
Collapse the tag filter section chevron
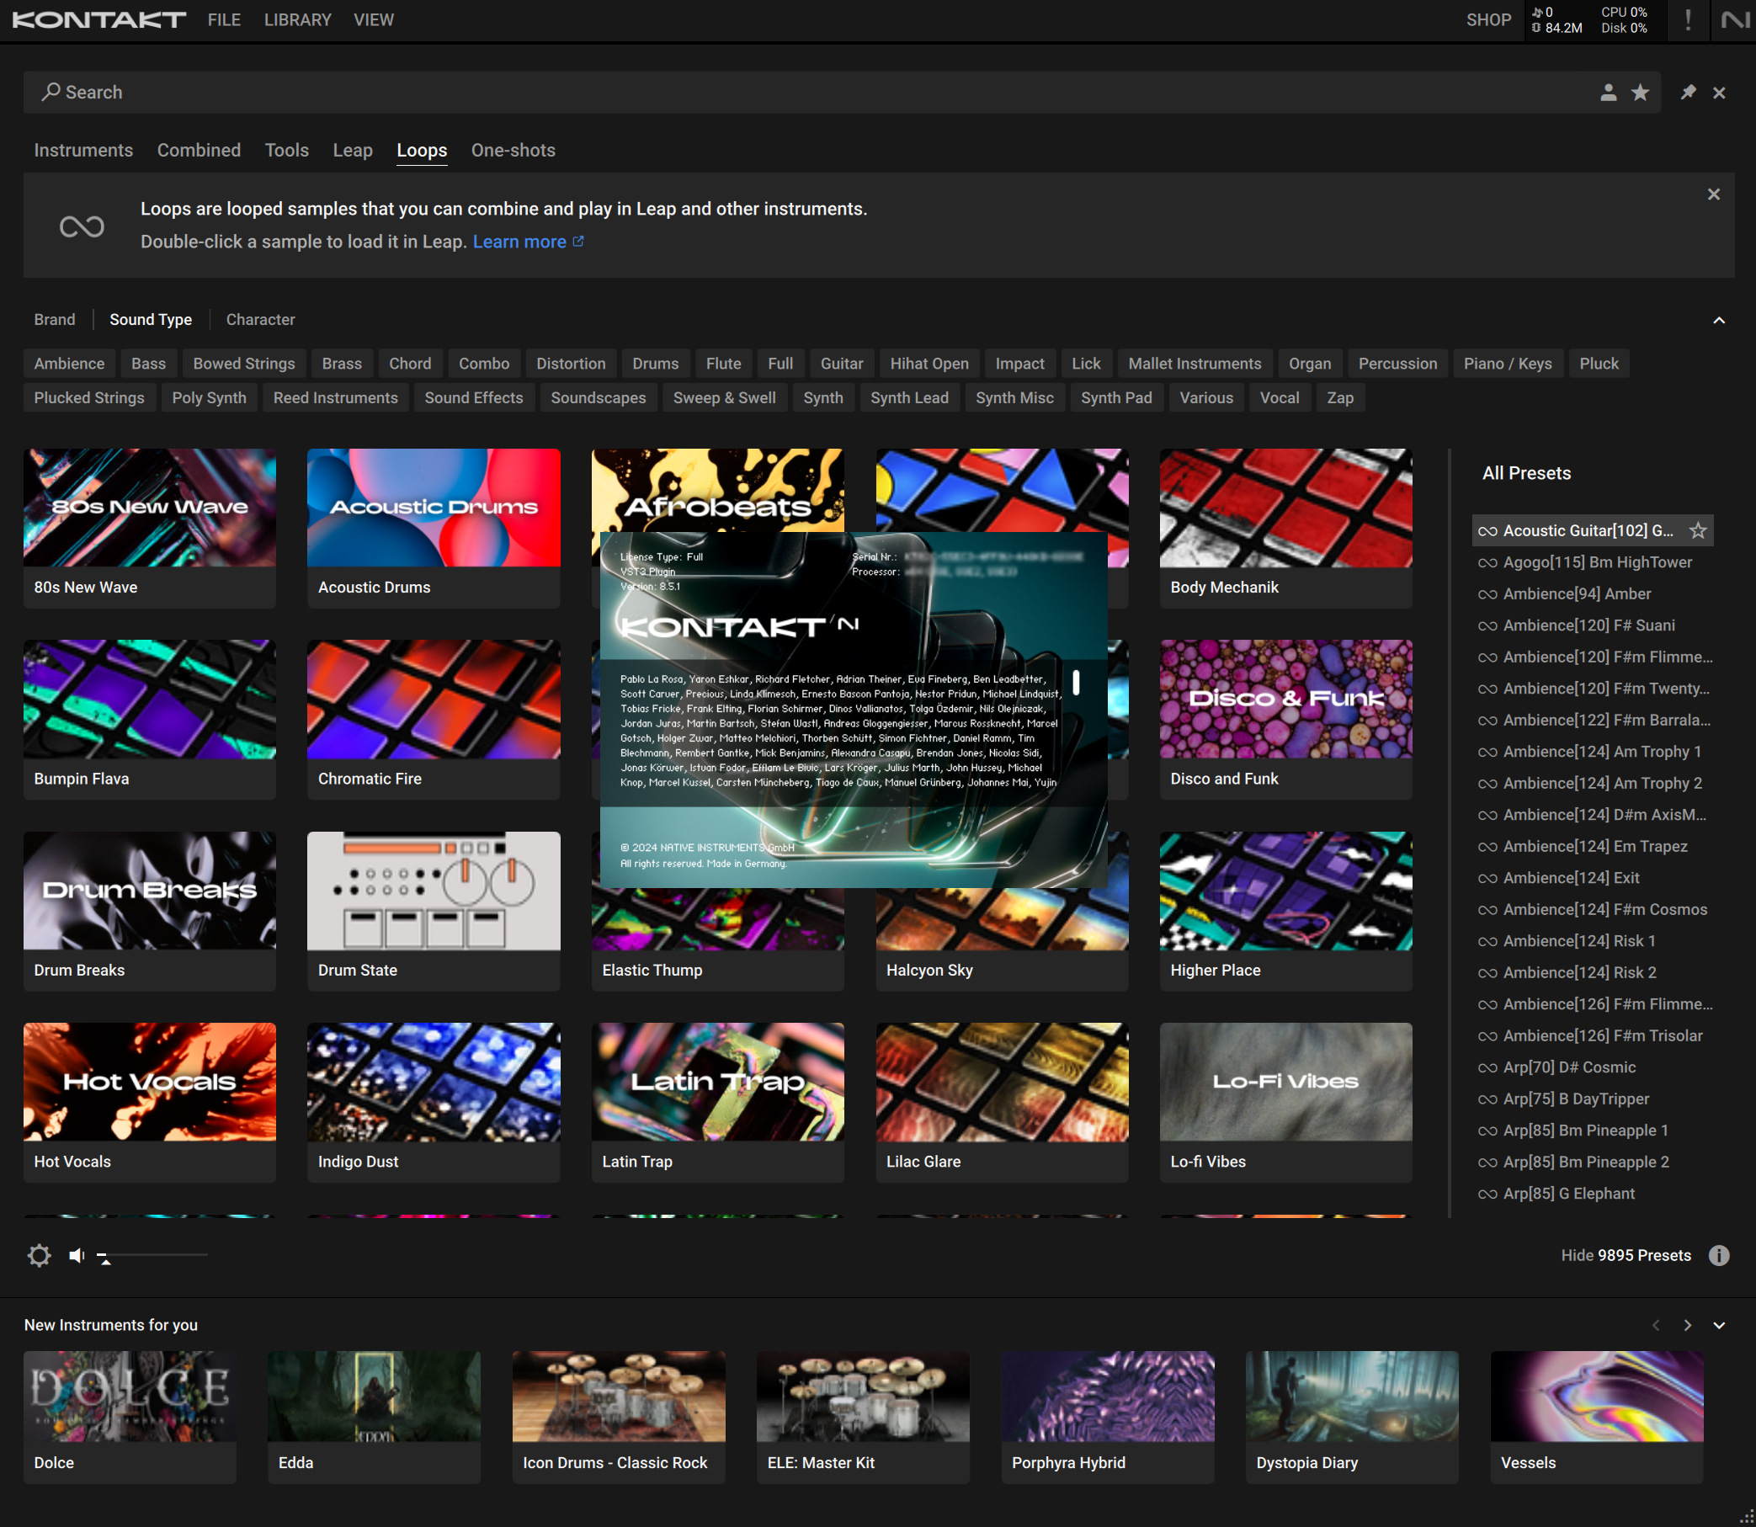coord(1719,321)
